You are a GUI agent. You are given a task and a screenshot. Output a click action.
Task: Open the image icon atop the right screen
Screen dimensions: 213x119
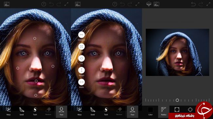[x=156, y=4]
